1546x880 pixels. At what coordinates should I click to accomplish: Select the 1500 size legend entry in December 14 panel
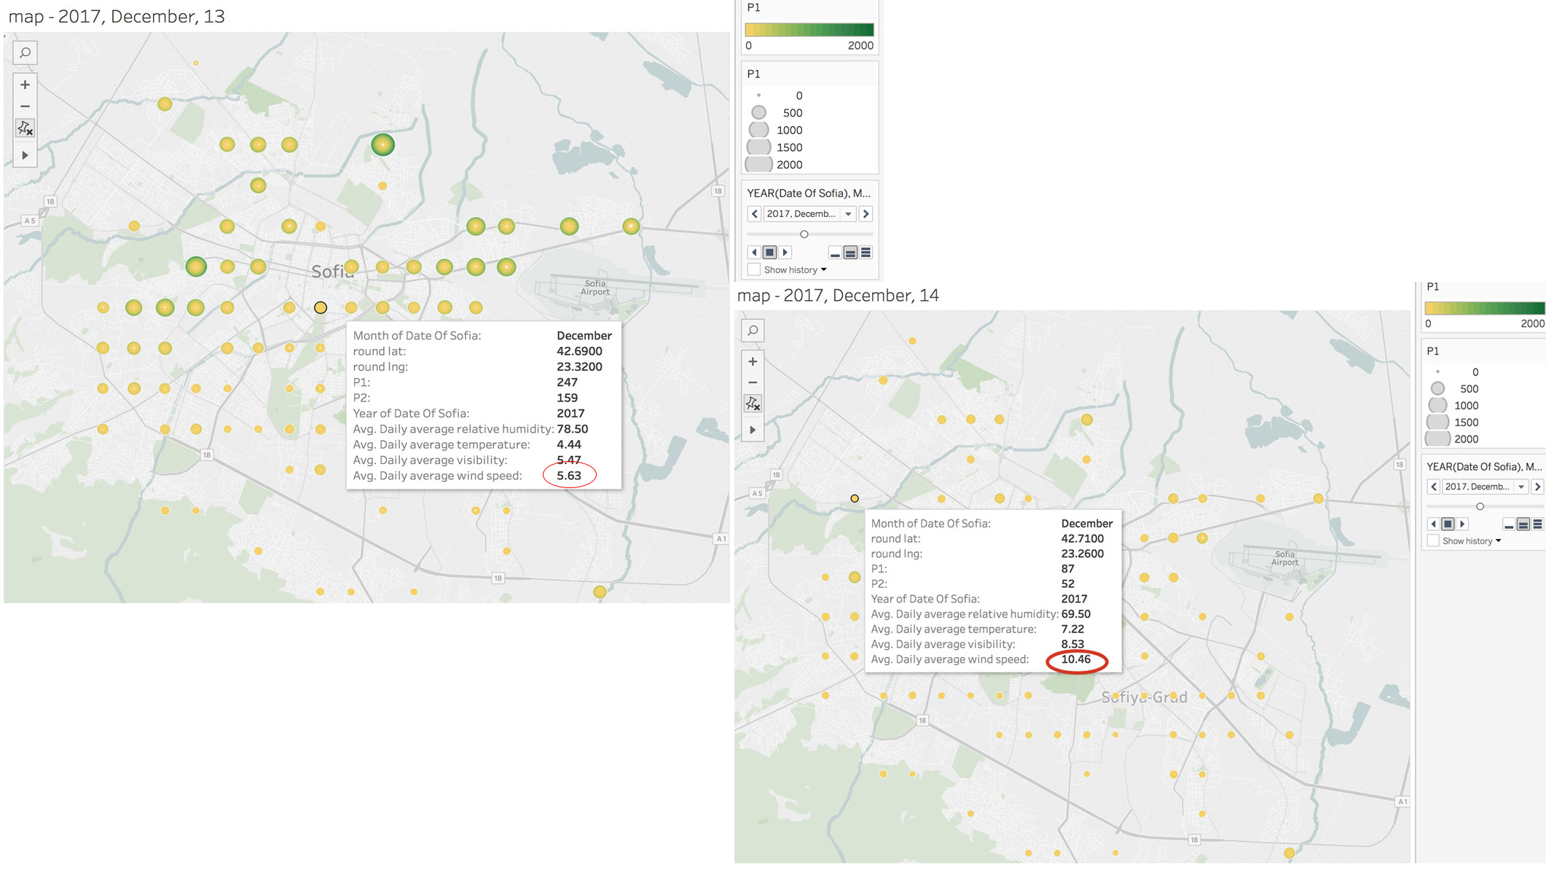(1452, 423)
